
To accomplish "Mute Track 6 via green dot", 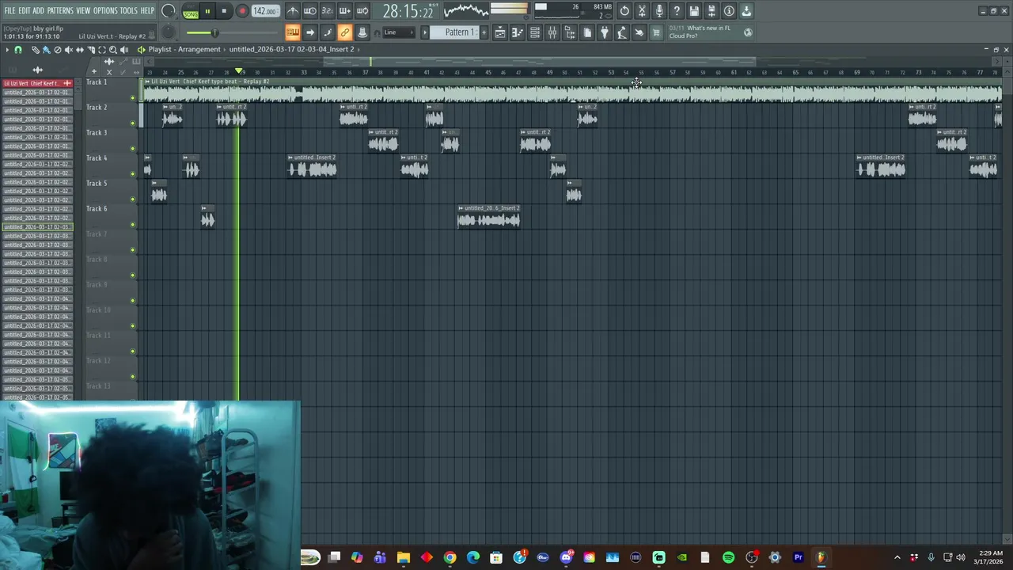I will 133,225.
